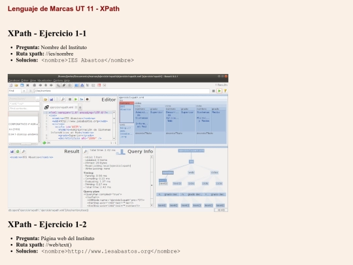Click the memory usage indicator in status bar
The width and height of the screenshot is (353, 265).
pyautogui.click(x=221, y=210)
